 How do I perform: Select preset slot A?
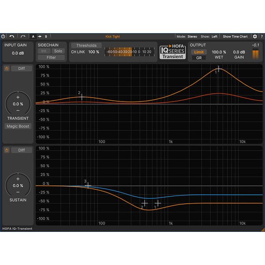(33, 37)
